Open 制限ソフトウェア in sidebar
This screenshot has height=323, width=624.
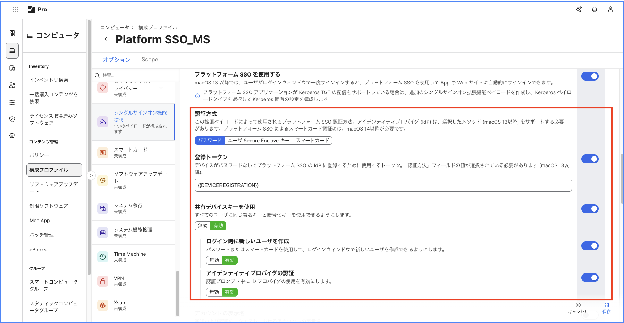click(x=49, y=206)
